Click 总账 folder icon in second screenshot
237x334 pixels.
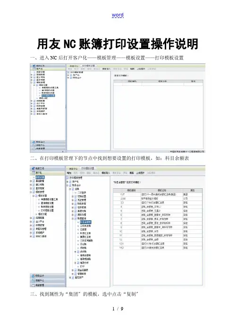[x=73, y=189]
